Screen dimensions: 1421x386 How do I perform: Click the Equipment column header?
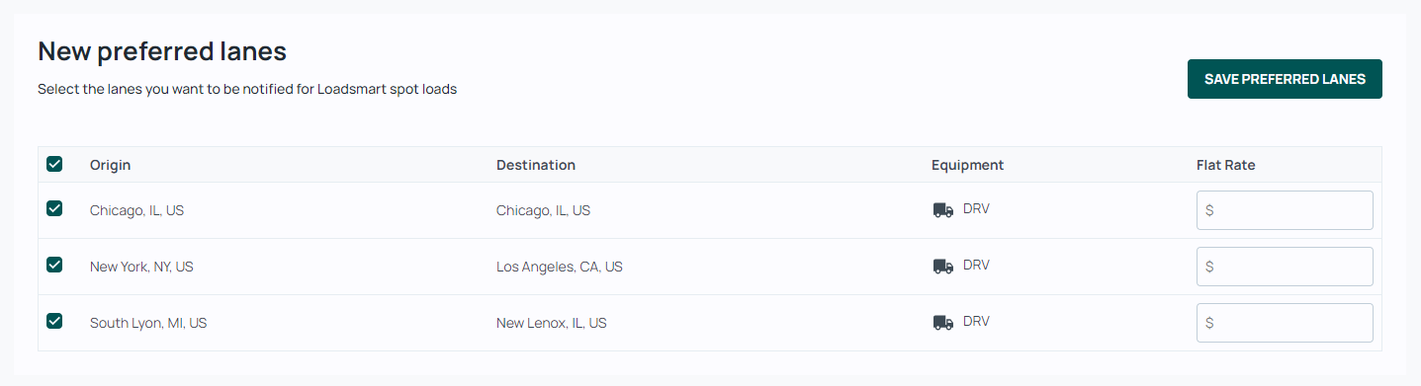pyautogui.click(x=967, y=165)
